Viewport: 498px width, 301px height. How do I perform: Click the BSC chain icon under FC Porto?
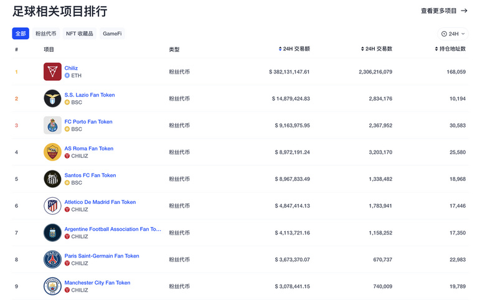(67, 129)
